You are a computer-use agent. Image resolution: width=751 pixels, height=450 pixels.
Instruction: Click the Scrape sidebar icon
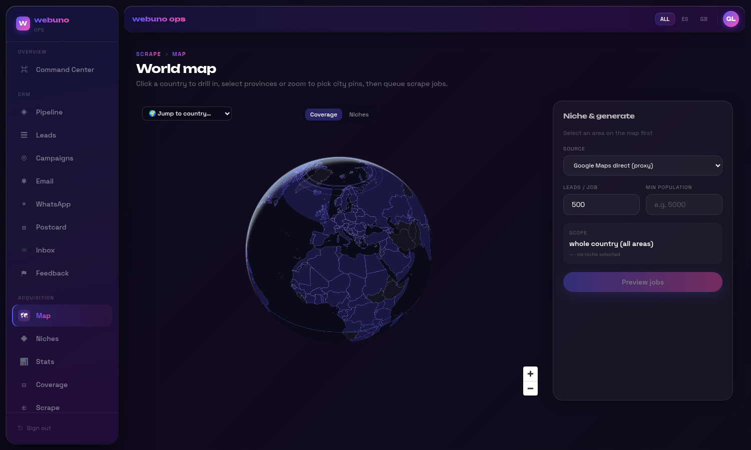point(24,407)
